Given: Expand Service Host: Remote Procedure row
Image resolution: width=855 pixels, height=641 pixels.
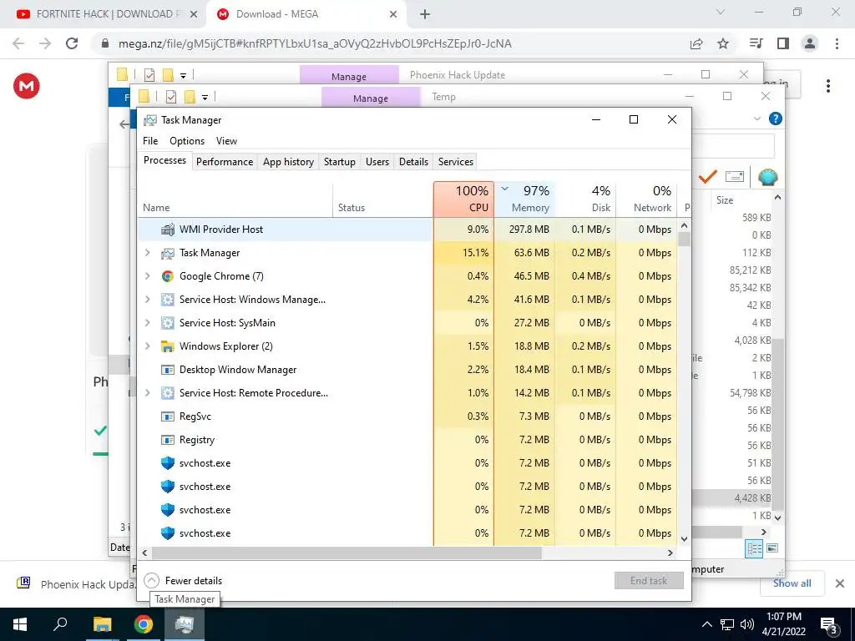Looking at the screenshot, I should (147, 392).
